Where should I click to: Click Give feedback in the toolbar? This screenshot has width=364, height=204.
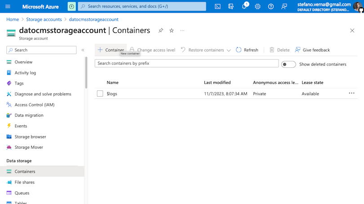pyautogui.click(x=312, y=50)
